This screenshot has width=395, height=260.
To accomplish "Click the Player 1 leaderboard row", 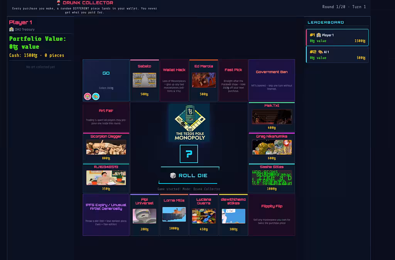I will 337,38.
